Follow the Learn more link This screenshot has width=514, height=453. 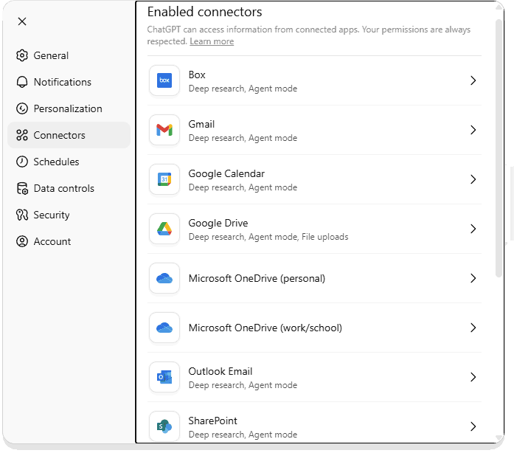pyautogui.click(x=212, y=41)
